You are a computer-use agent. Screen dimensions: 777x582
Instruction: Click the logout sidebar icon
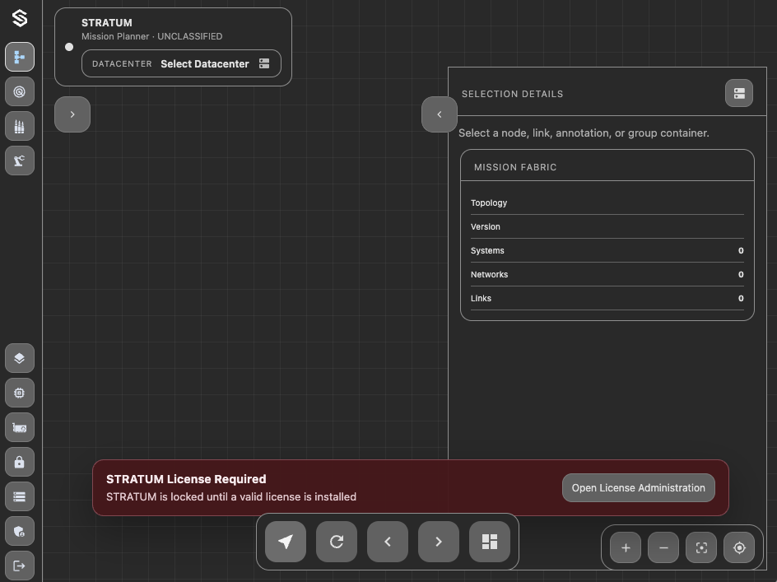(x=20, y=566)
